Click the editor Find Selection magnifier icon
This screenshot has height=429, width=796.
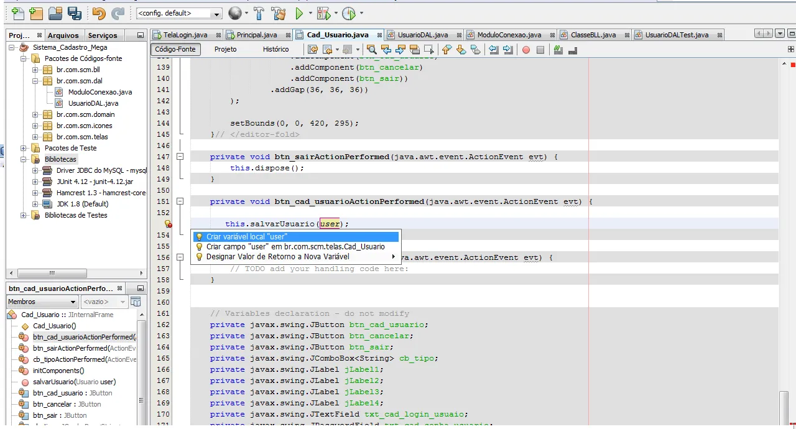(x=371, y=50)
